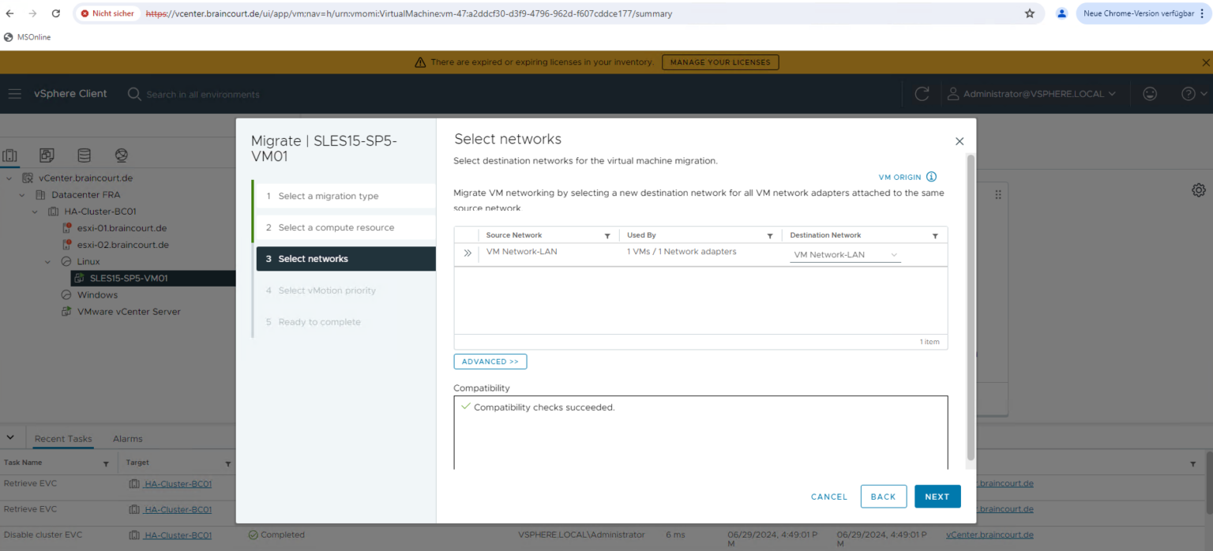Click the VM ORIGIN info icon
This screenshot has height=551, width=1213.
pos(931,177)
